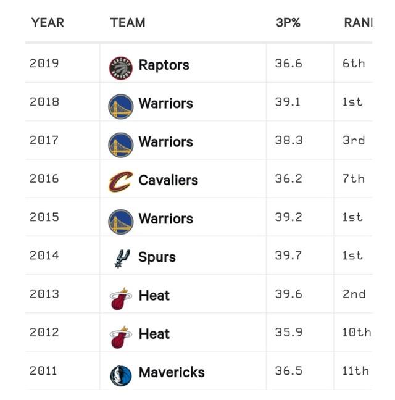The height and width of the screenshot is (400, 395).
Task: Click the Cavaliers logo in 2016 row
Action: click(x=121, y=182)
